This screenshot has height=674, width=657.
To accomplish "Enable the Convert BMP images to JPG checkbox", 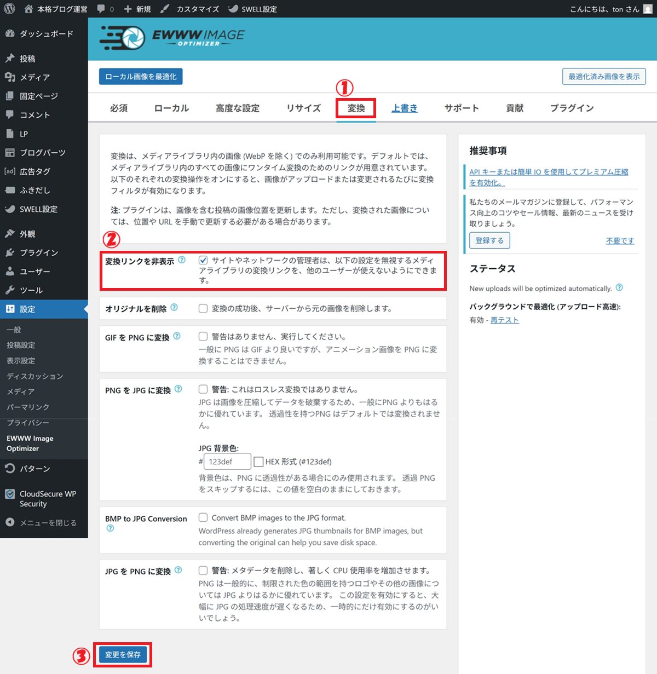I will 203,517.
